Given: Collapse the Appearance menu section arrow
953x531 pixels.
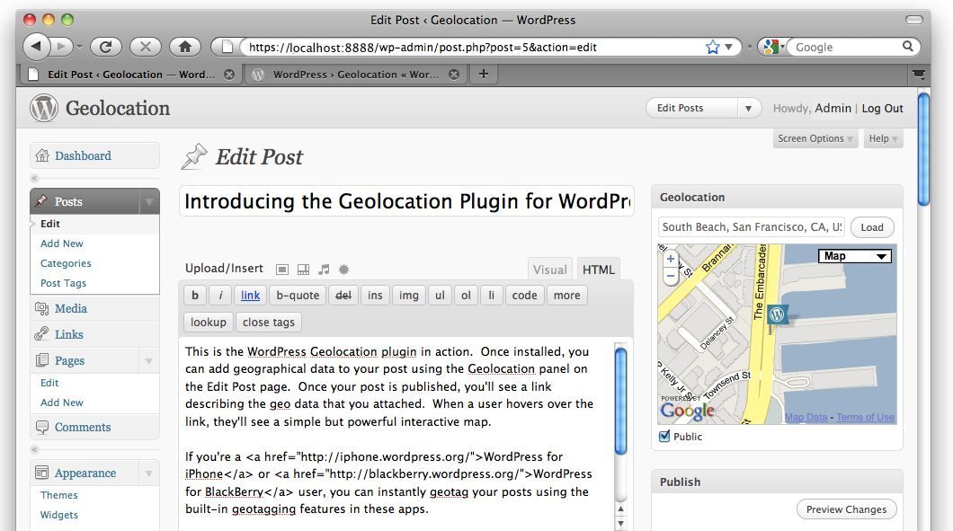Looking at the screenshot, I should point(149,473).
